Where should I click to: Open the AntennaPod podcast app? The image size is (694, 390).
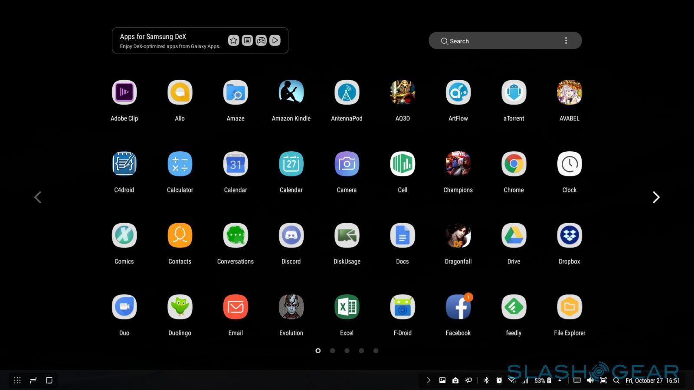click(x=347, y=93)
